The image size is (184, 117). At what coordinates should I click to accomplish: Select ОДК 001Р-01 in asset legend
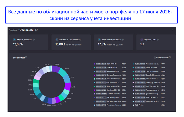pyautogui.click(x=110, y=64)
